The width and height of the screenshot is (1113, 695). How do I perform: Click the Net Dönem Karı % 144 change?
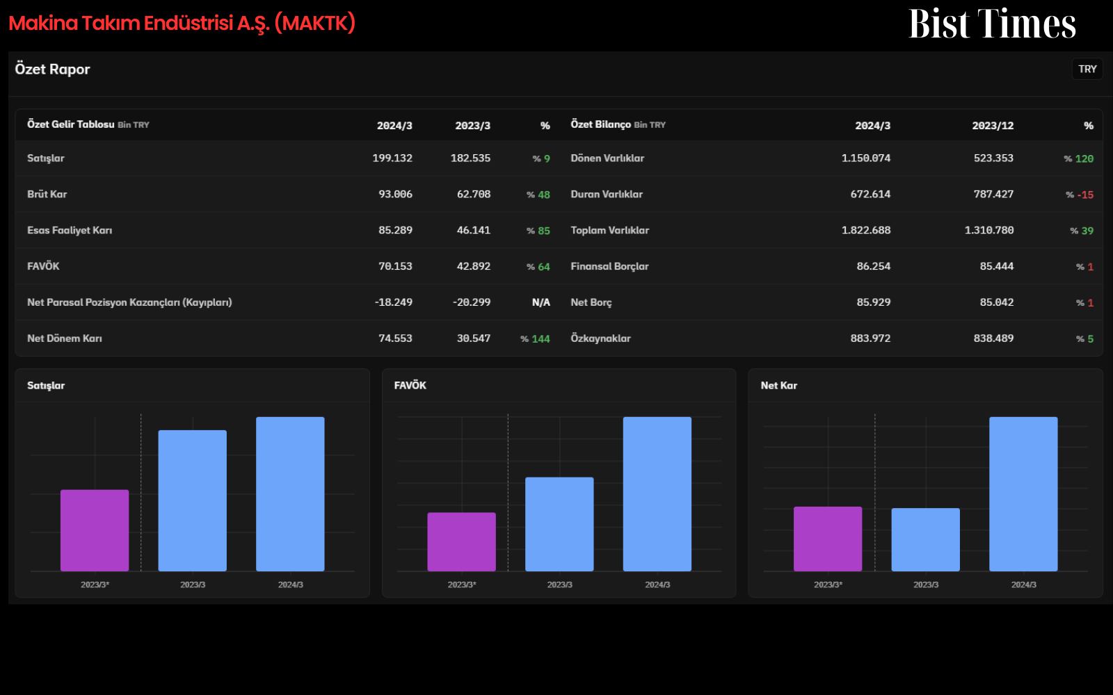pos(535,339)
